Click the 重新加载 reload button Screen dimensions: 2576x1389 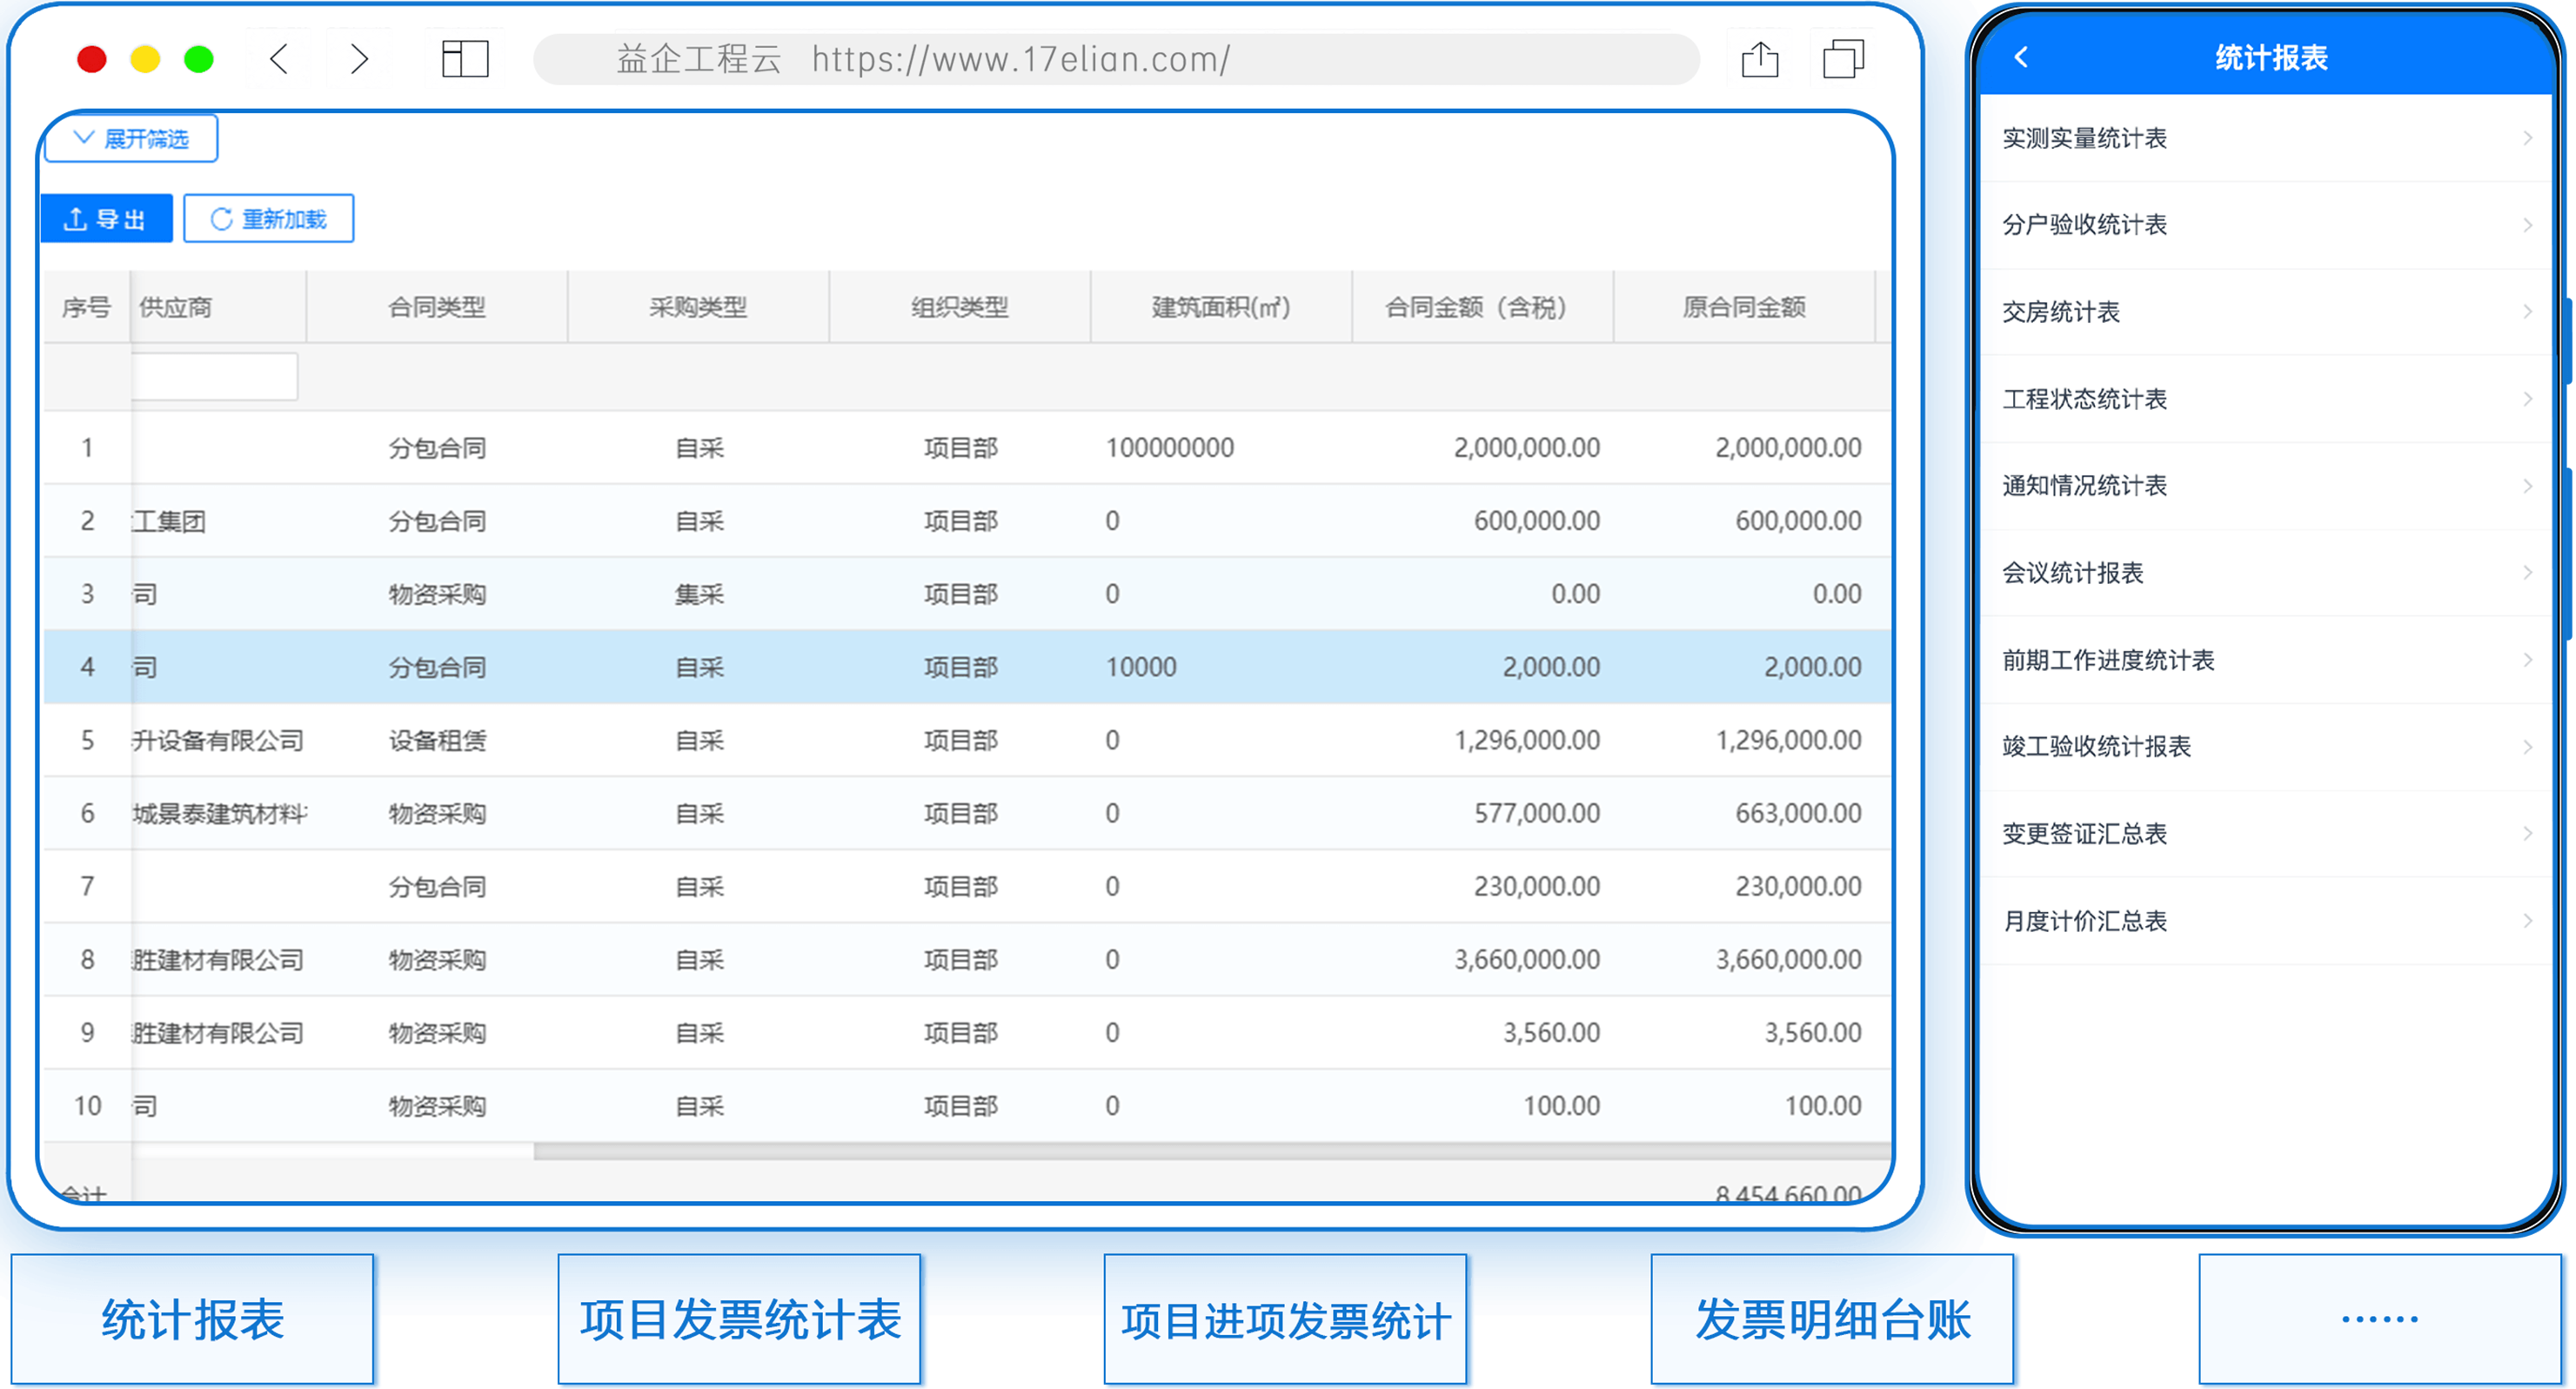click(x=269, y=218)
